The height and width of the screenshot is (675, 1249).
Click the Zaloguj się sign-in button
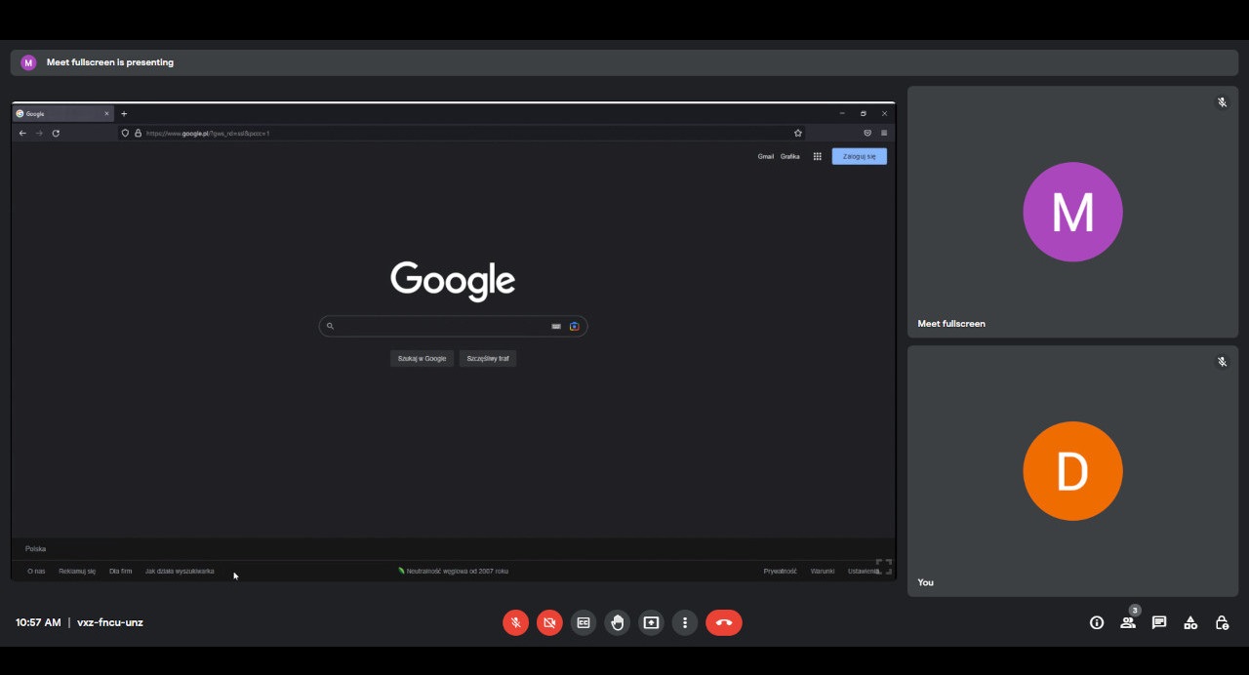pyautogui.click(x=860, y=156)
